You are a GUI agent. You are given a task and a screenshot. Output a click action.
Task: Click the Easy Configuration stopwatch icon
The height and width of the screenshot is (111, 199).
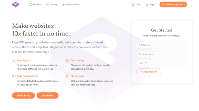14,76
